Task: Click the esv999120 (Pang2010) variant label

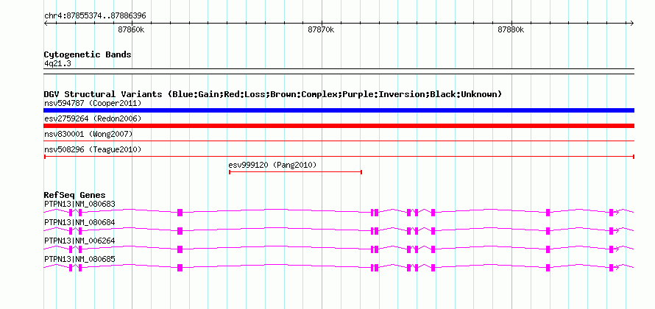Action: [x=273, y=165]
